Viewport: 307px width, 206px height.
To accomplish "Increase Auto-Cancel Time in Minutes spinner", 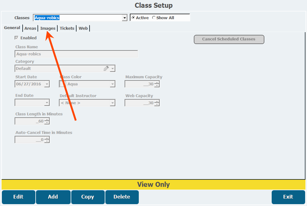I will pyautogui.click(x=47, y=138).
